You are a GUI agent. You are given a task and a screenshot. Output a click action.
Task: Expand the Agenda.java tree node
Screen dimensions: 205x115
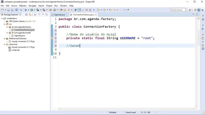coord(10,35)
